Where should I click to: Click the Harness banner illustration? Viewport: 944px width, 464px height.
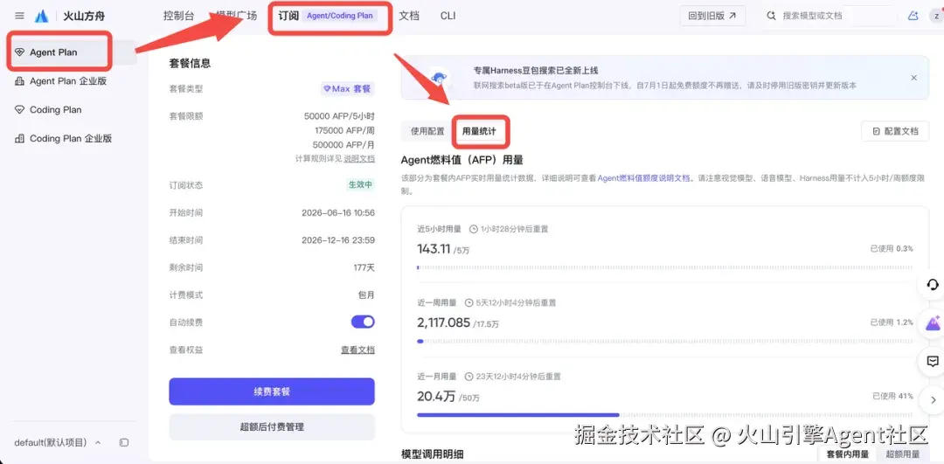click(439, 79)
